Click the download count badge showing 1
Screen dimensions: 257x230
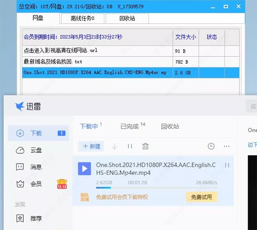pos(61,133)
